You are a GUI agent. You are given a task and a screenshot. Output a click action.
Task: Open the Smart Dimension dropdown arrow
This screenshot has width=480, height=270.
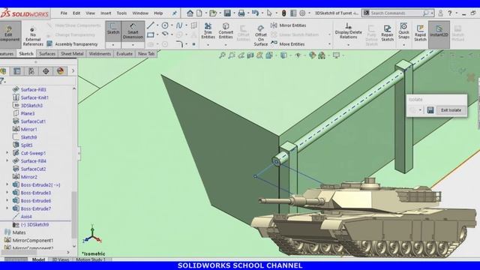click(133, 45)
